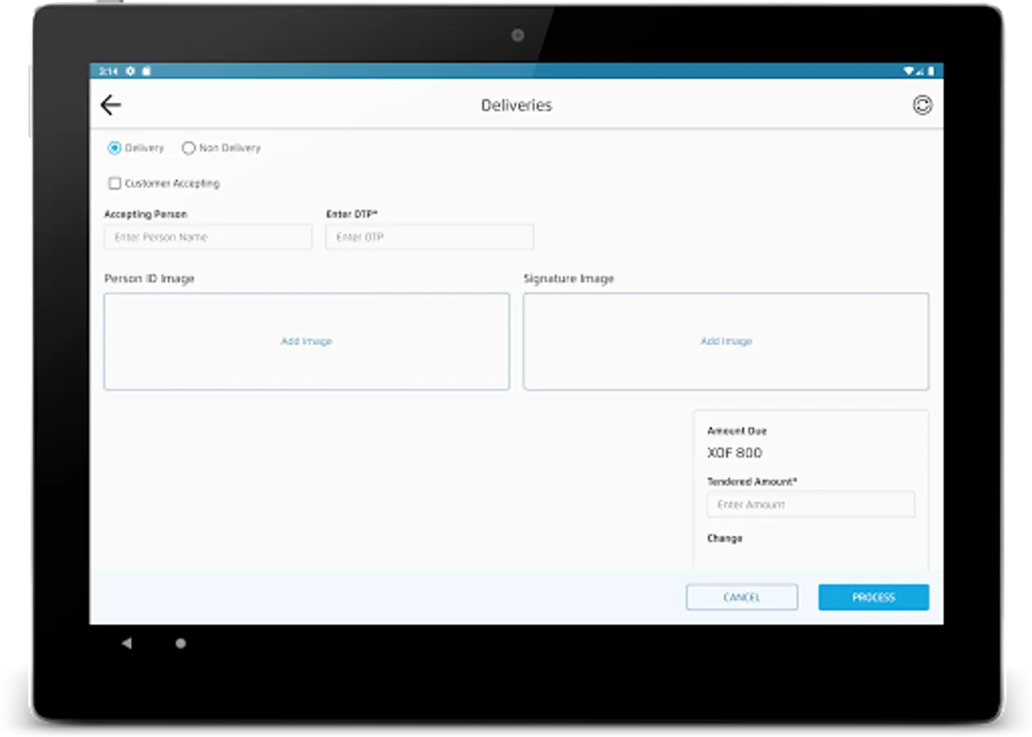Click the 'Deliveries' title text

coord(516,106)
